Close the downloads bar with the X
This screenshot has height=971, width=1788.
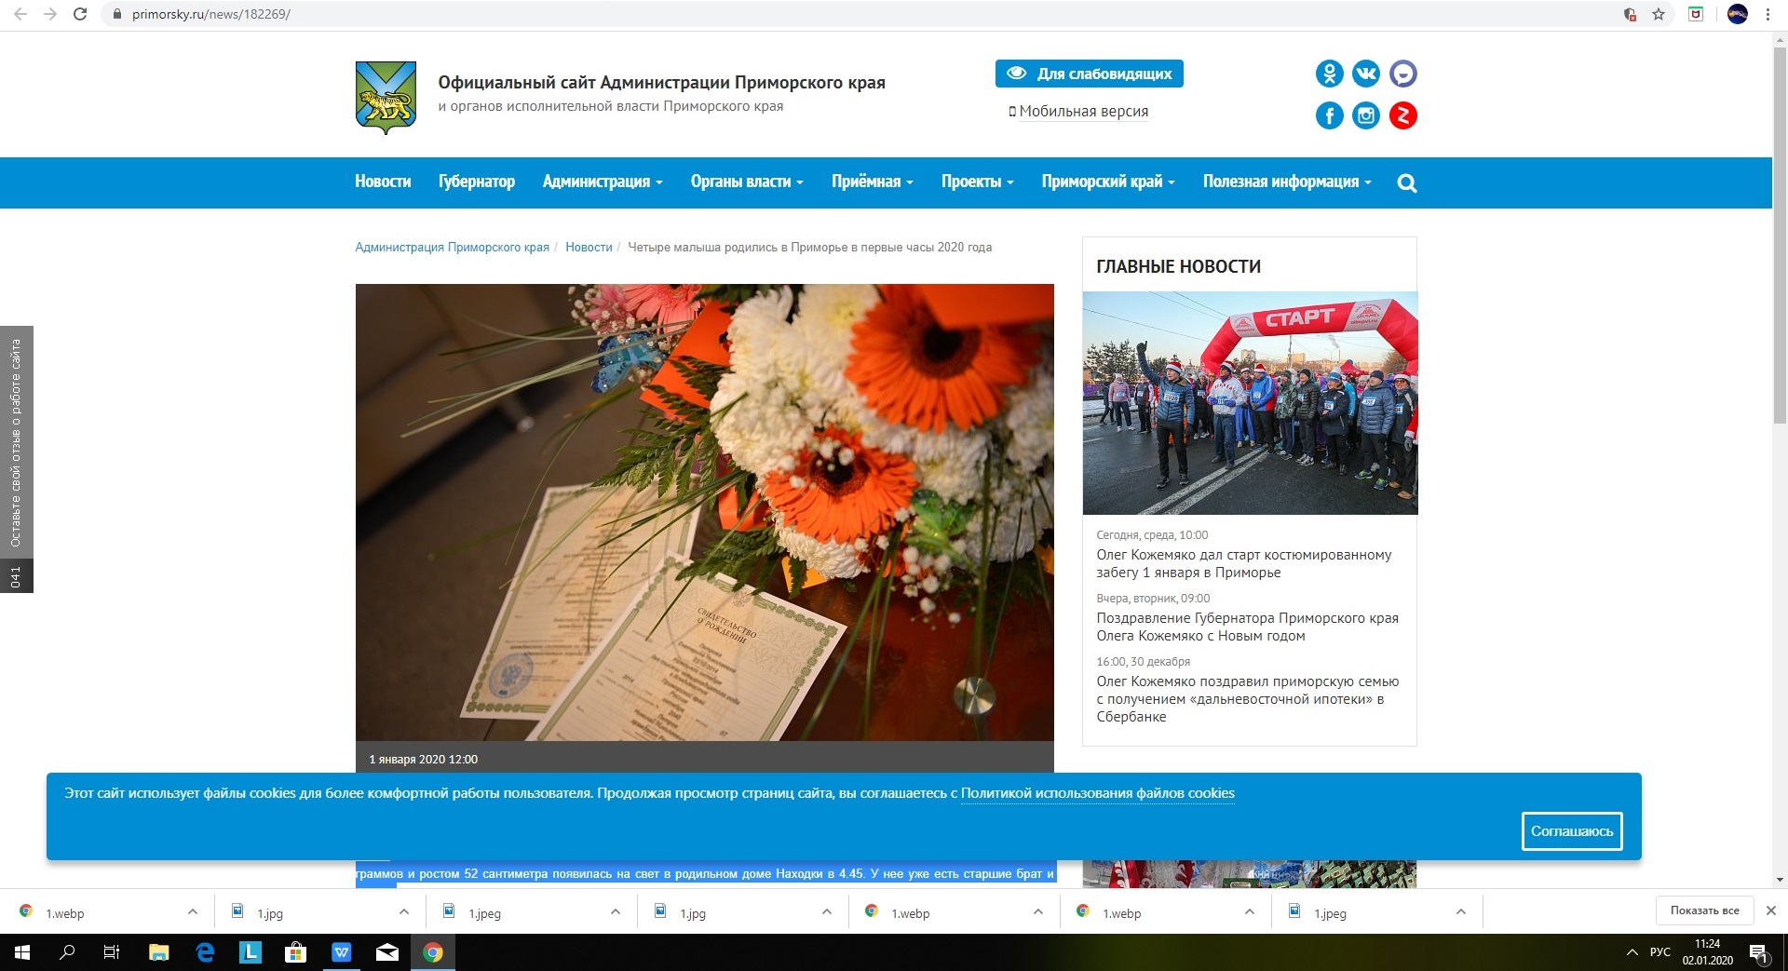pyautogui.click(x=1771, y=910)
